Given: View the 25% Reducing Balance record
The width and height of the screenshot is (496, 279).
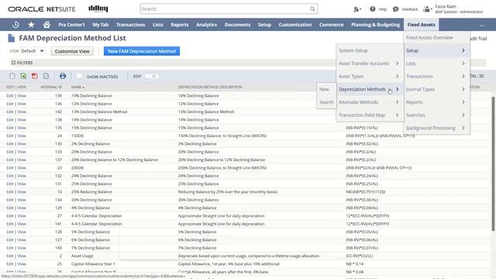Looking at the screenshot, I should click(x=22, y=191).
